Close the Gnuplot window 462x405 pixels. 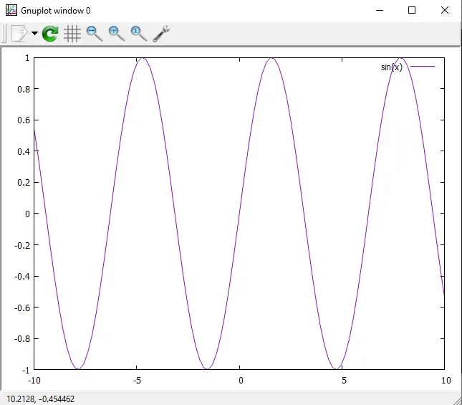pyautogui.click(x=445, y=10)
